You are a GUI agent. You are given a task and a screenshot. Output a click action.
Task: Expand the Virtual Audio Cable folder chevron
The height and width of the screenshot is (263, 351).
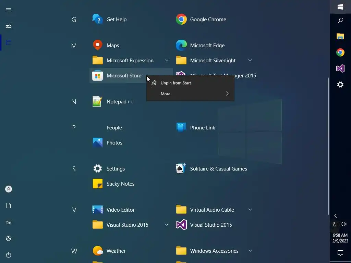pyautogui.click(x=250, y=210)
